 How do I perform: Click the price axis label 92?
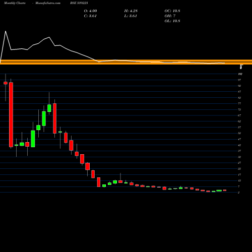(x=239, y=86)
